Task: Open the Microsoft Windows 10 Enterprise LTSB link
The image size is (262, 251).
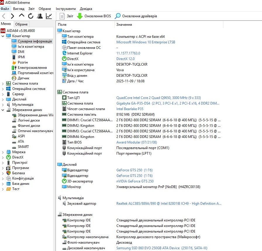Action: tap(146, 42)
